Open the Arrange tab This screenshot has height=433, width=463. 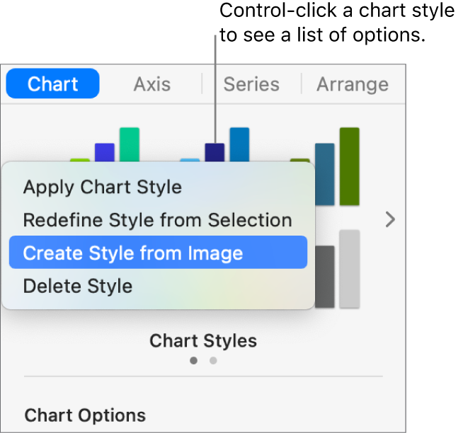pos(352,84)
